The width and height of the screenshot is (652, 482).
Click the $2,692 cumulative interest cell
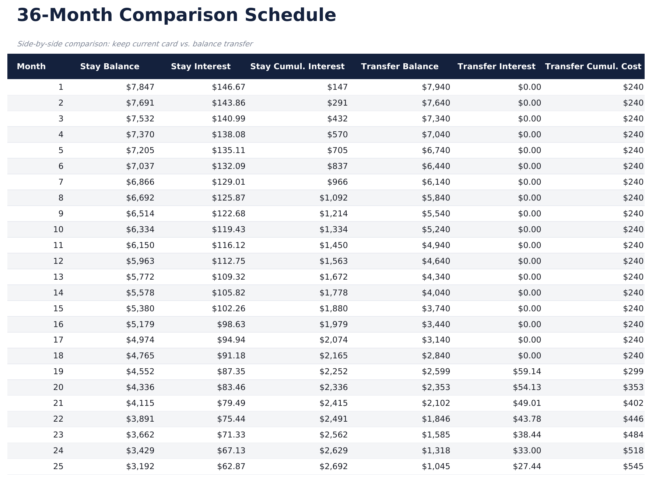[334, 467]
